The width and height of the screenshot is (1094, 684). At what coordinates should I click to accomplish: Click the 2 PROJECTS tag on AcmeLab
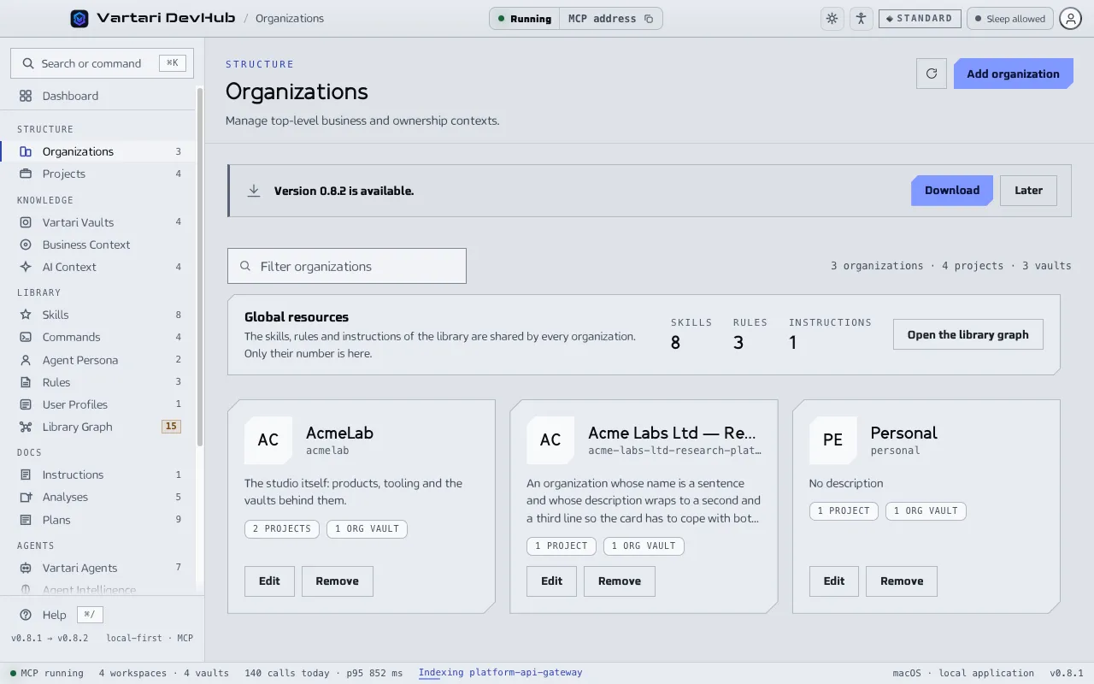(x=282, y=528)
